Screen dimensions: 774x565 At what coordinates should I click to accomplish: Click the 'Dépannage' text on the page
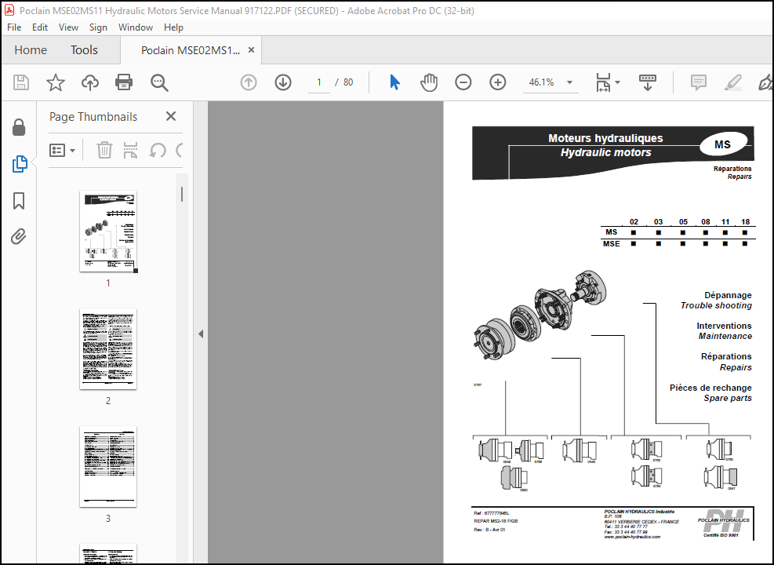click(x=728, y=295)
